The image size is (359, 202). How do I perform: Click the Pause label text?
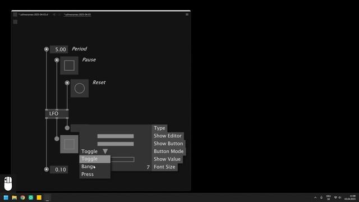[89, 60]
